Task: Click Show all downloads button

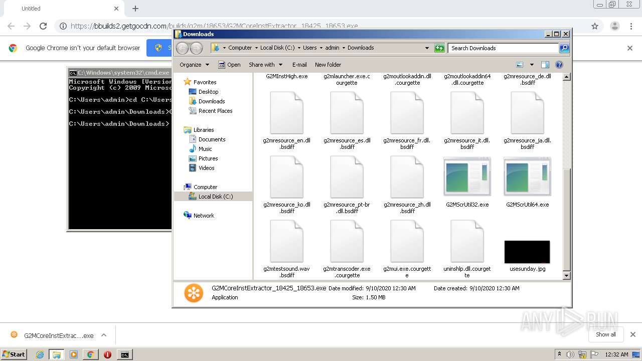Action: (606, 334)
